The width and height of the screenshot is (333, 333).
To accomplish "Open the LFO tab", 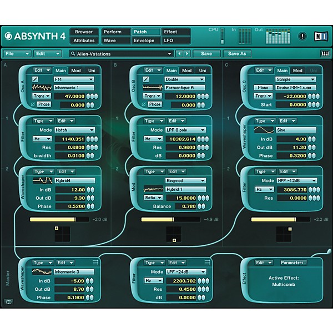I will (x=176, y=41).
